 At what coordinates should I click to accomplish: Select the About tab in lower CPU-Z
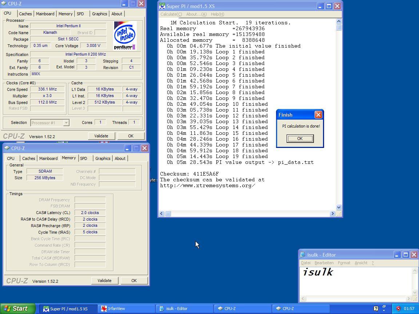point(120,158)
